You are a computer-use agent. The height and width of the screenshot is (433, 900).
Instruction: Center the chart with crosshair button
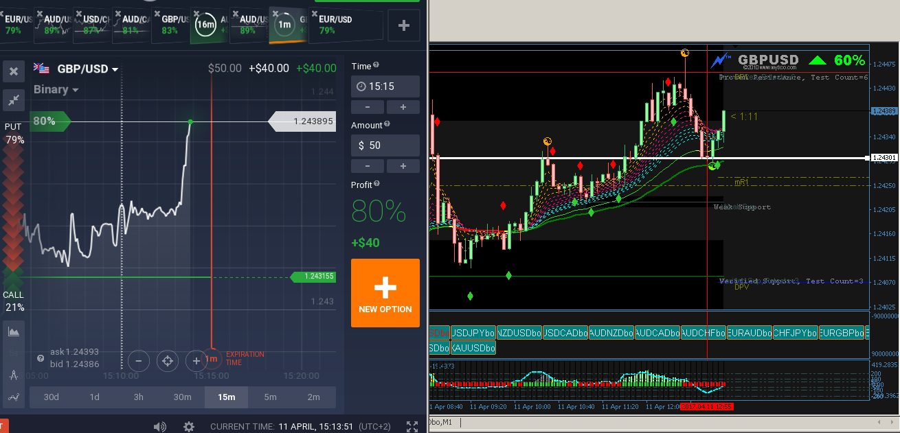coord(168,360)
